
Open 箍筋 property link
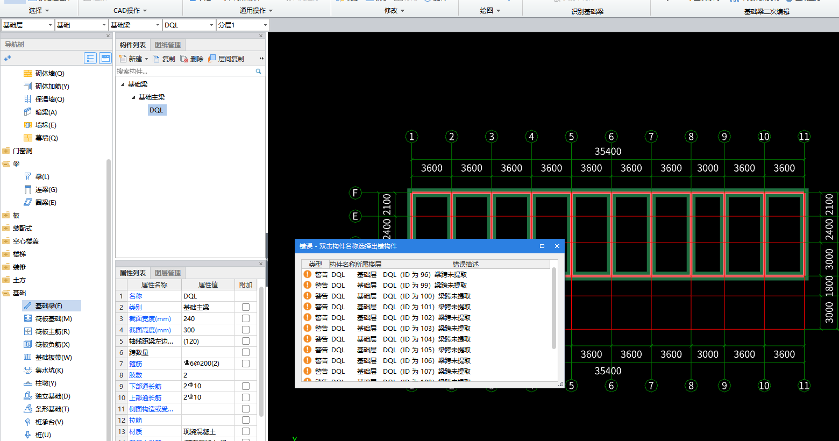tap(136, 364)
